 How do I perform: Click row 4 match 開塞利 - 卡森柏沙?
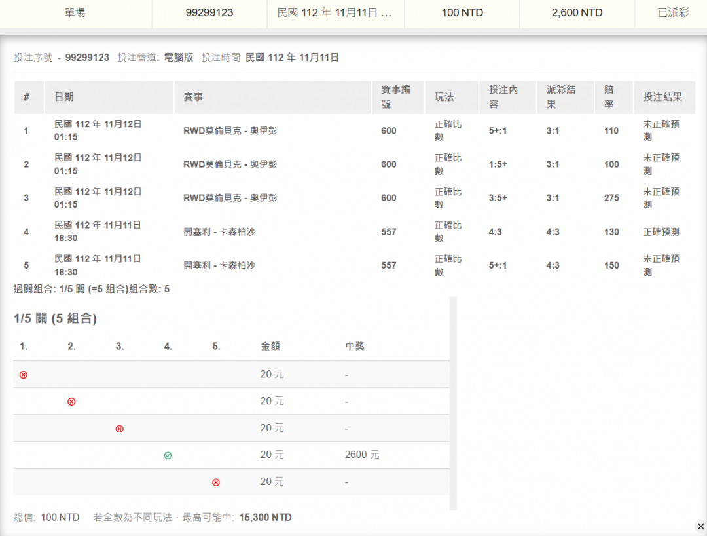[219, 232]
